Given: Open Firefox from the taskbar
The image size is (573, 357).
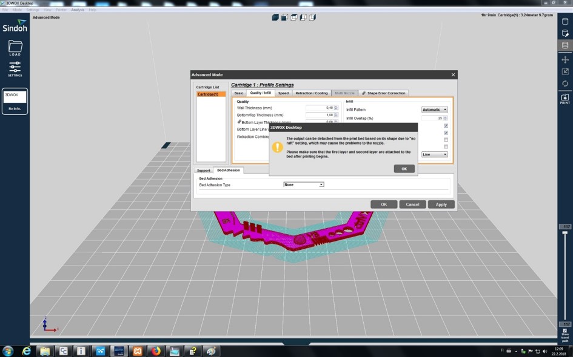Looking at the screenshot, I should click(156, 351).
